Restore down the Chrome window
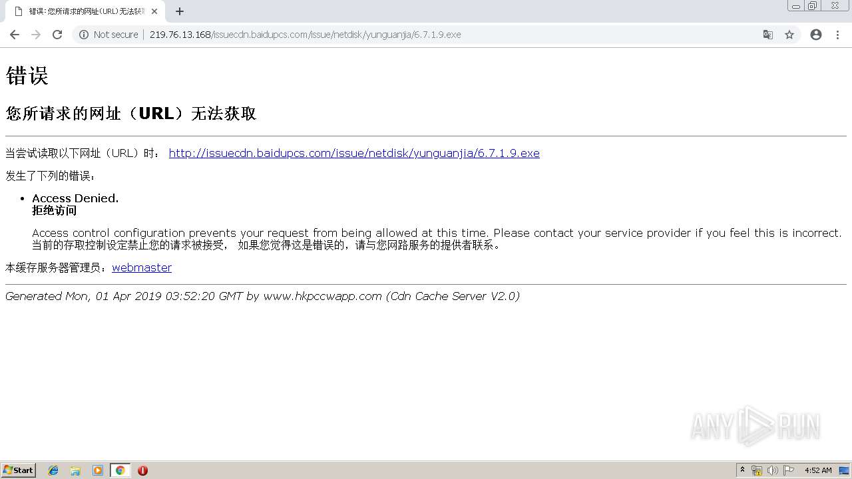Image resolution: width=852 pixels, height=479 pixels. pyautogui.click(x=813, y=5)
